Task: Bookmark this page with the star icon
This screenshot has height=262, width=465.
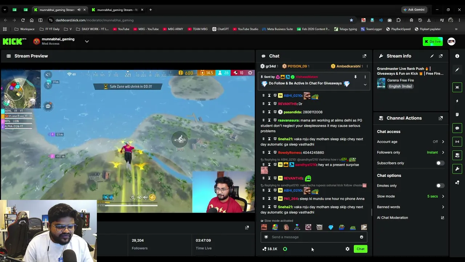Action: click(351, 20)
